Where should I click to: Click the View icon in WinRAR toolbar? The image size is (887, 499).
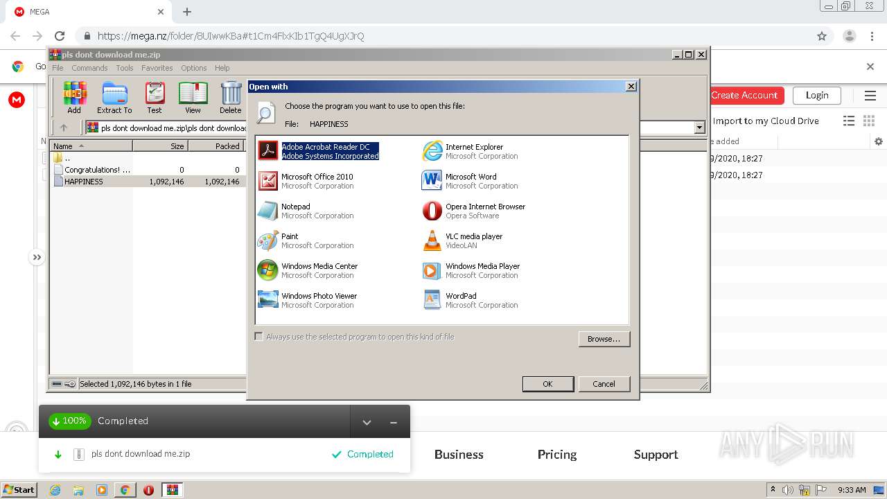click(x=193, y=97)
